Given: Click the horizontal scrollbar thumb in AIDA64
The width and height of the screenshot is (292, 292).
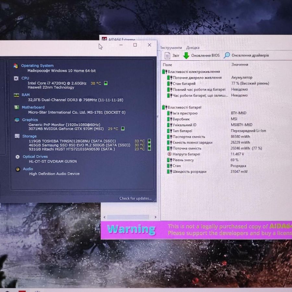Looking at the screenshot, I should 128,217.
